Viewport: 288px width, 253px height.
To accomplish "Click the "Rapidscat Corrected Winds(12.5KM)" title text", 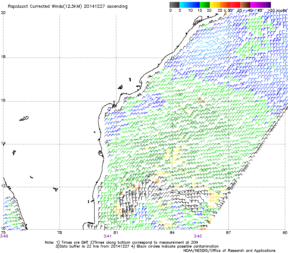I will (45, 6).
